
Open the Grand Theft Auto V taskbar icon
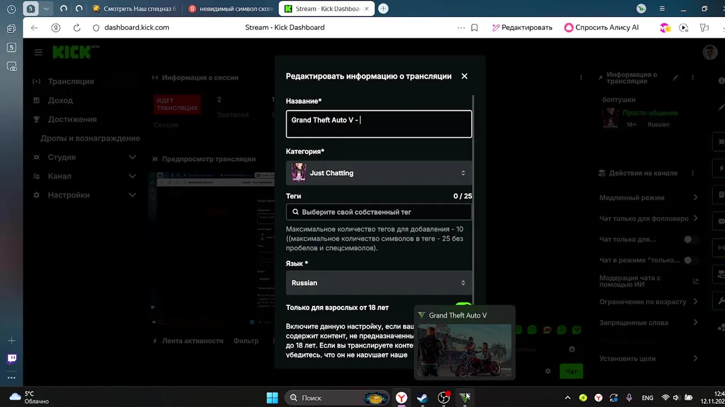coord(464,398)
